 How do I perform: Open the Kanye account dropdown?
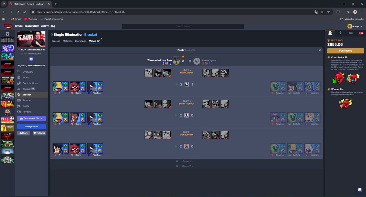pyautogui.click(x=355, y=26)
